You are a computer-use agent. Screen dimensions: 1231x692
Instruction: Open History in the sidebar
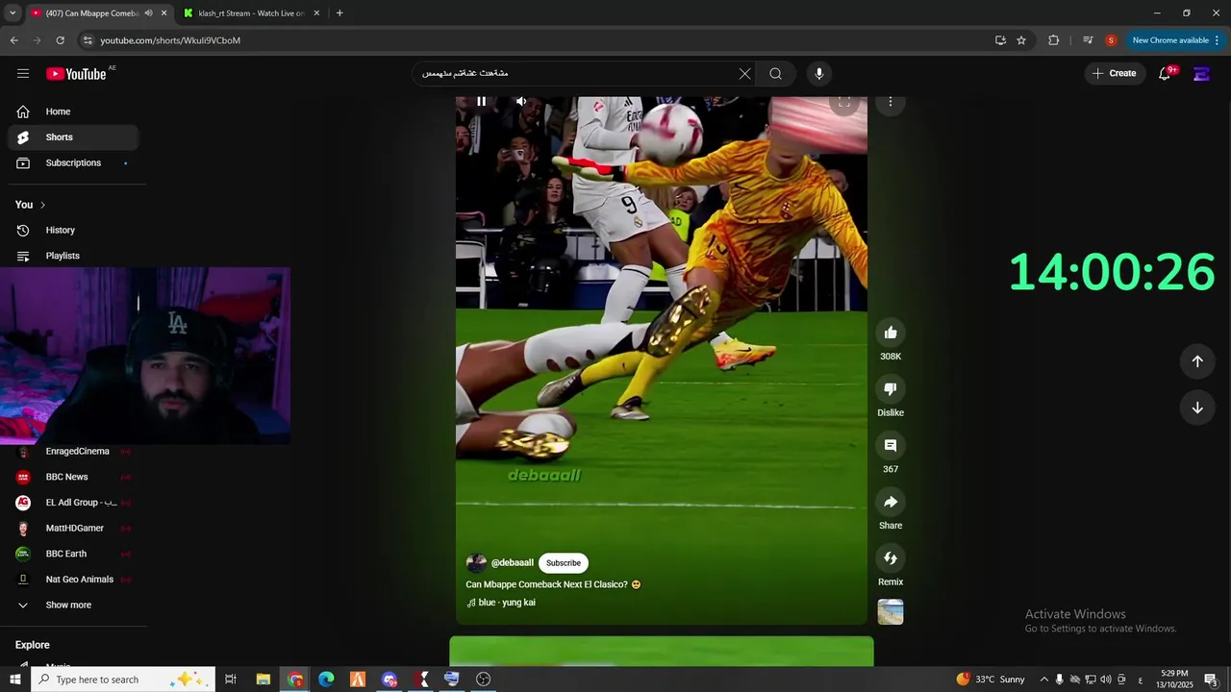73,231
